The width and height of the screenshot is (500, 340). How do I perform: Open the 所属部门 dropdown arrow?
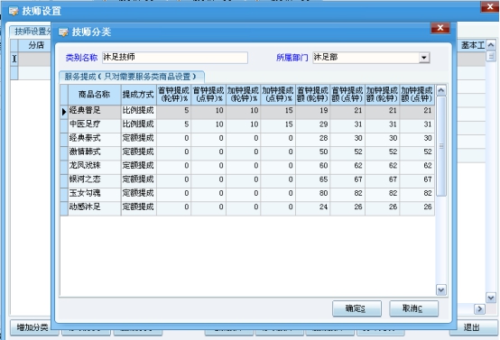click(x=424, y=58)
